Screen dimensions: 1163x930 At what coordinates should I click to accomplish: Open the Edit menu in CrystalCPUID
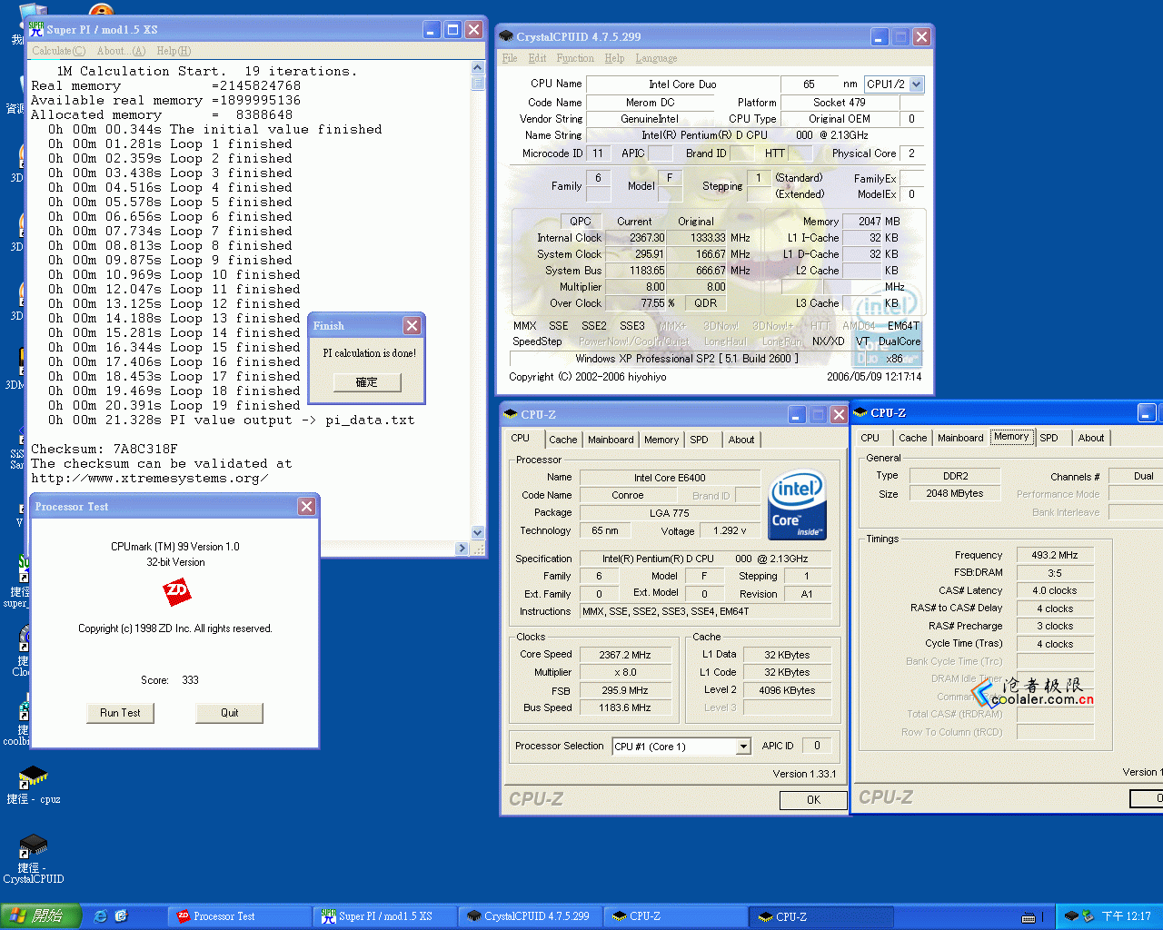pos(537,58)
